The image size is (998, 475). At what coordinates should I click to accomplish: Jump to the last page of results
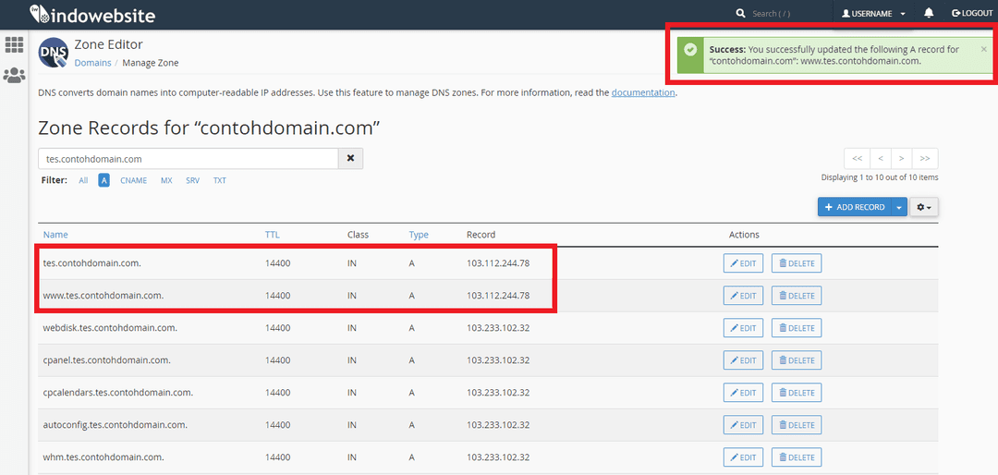[x=925, y=159]
